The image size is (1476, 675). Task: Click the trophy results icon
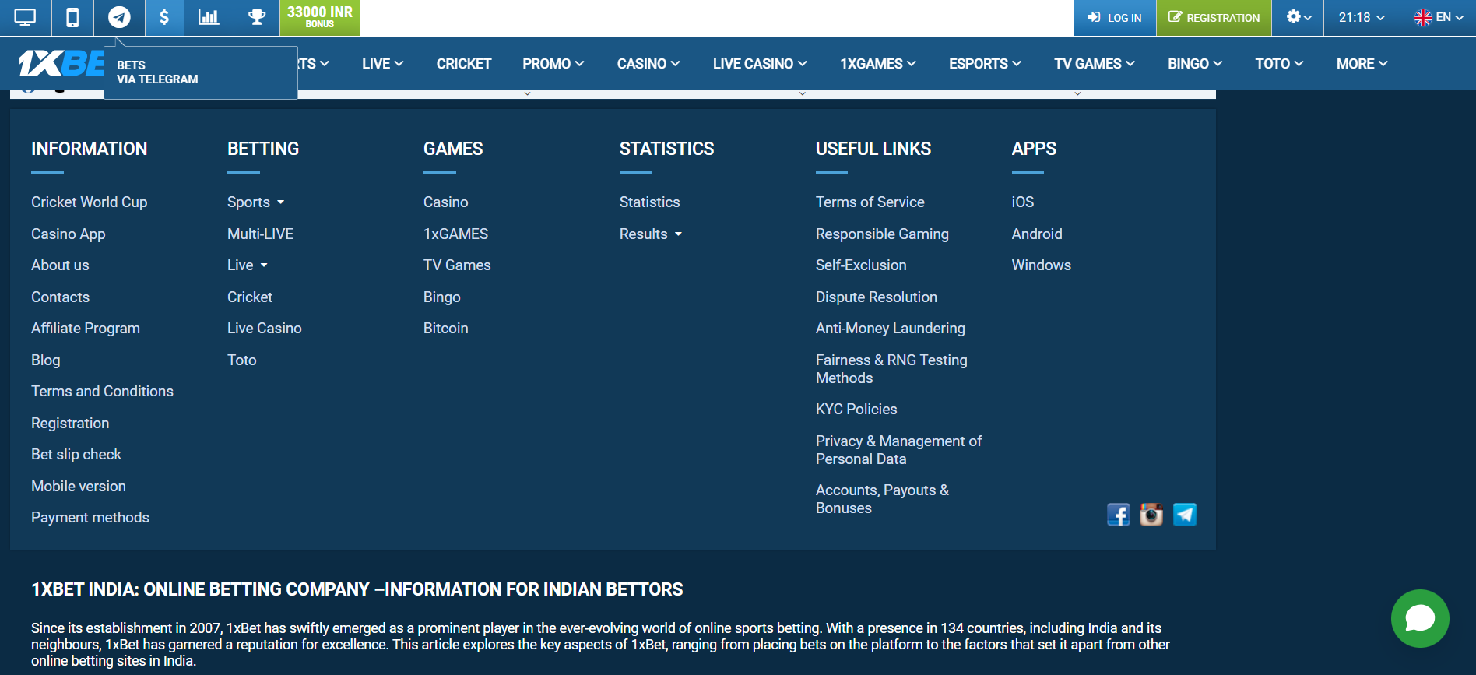pyautogui.click(x=257, y=17)
